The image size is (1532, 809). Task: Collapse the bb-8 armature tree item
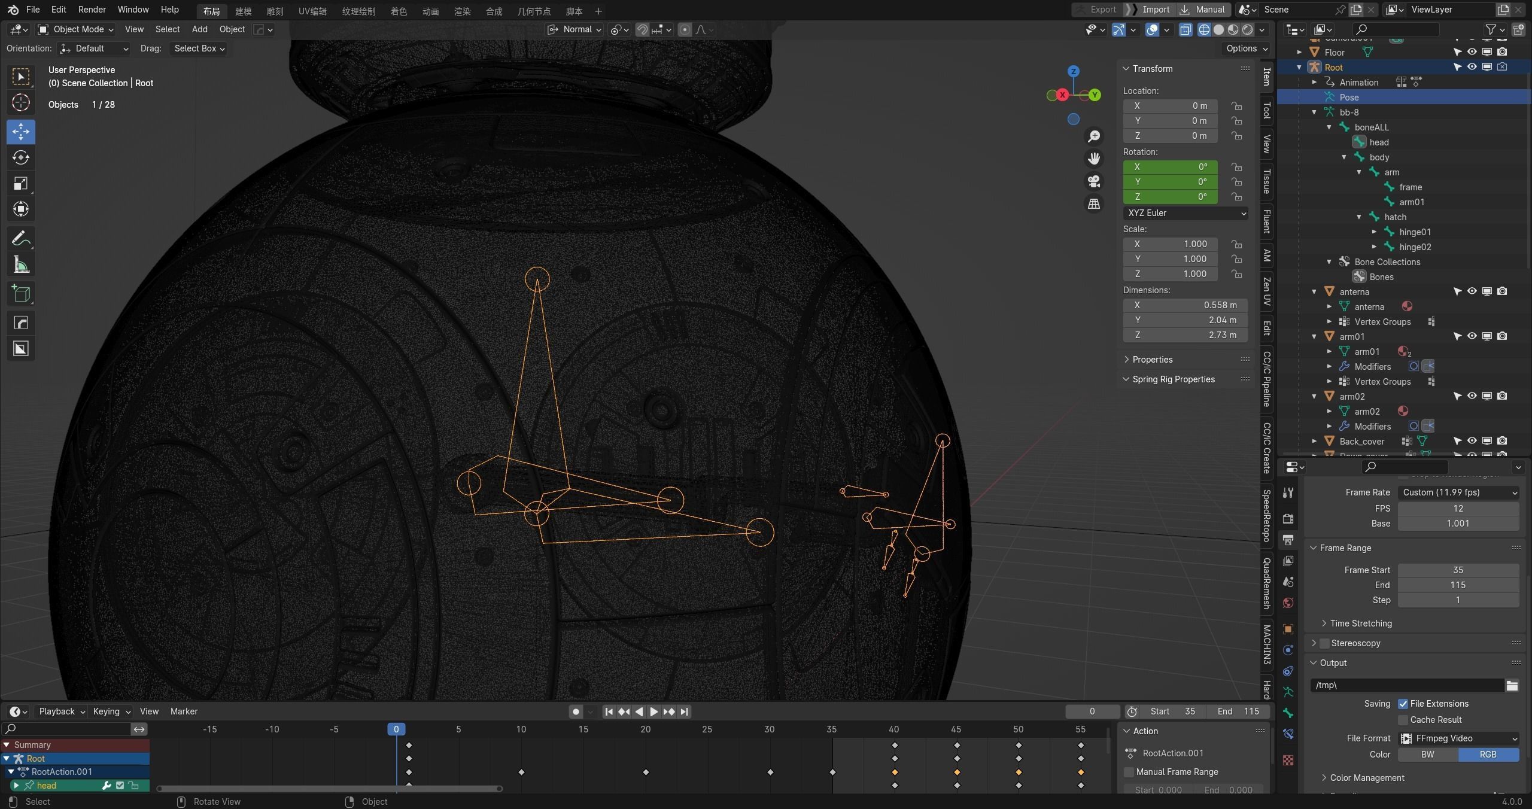tap(1314, 112)
